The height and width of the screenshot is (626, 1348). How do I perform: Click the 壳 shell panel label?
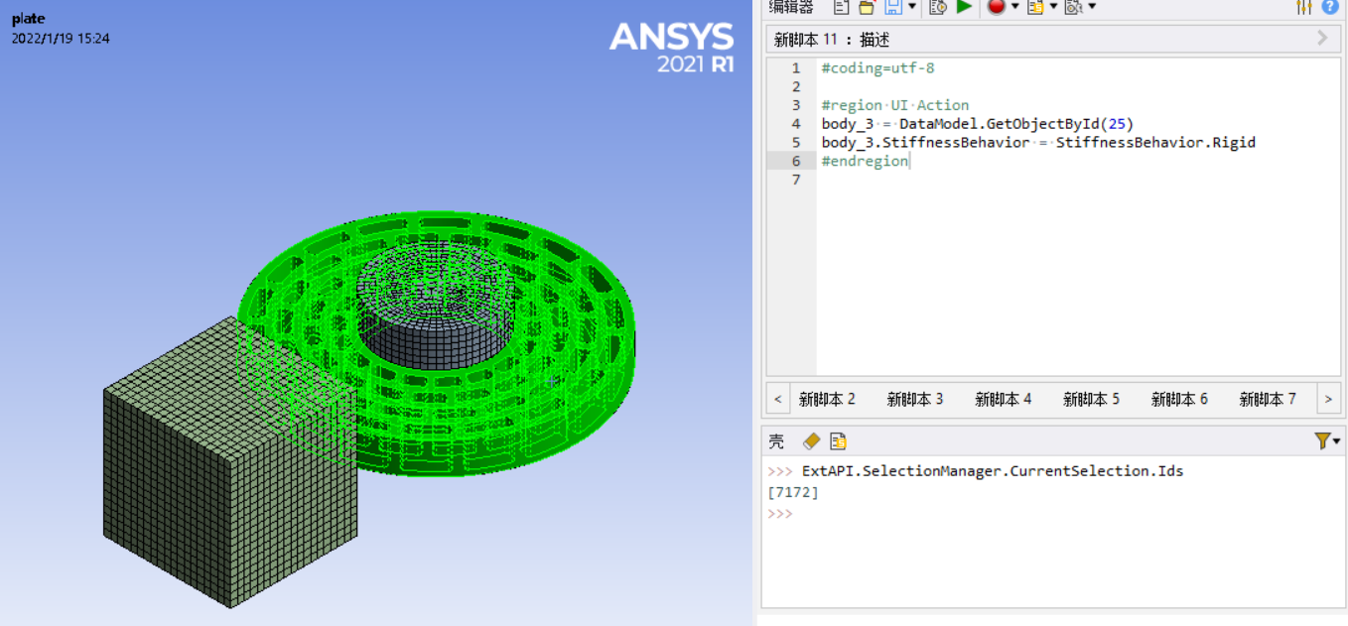click(x=776, y=441)
